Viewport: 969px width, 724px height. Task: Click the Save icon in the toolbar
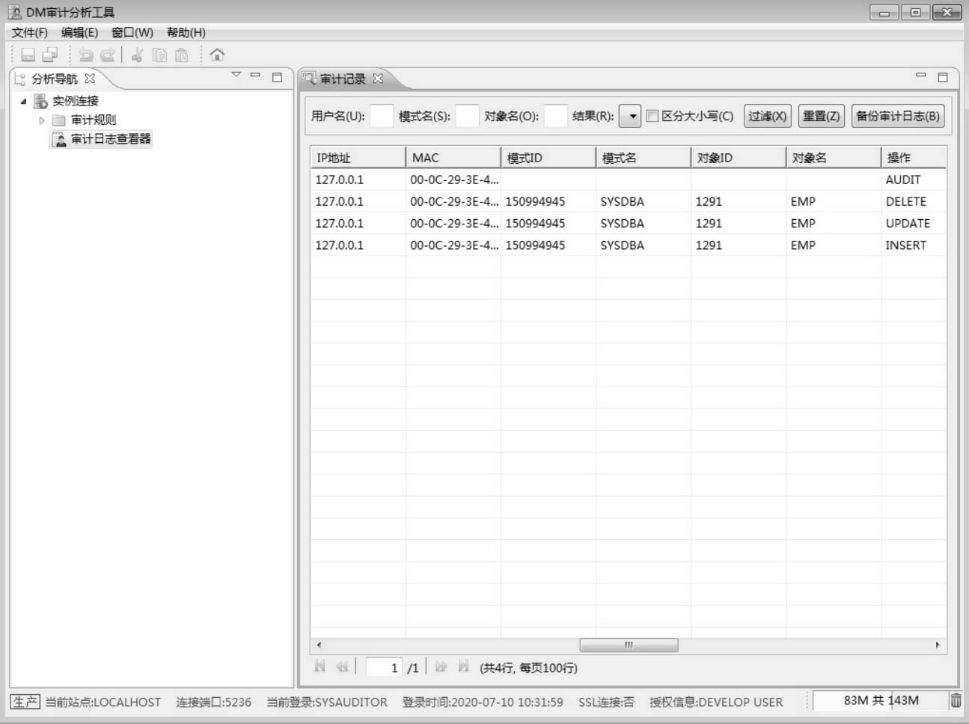coord(28,55)
